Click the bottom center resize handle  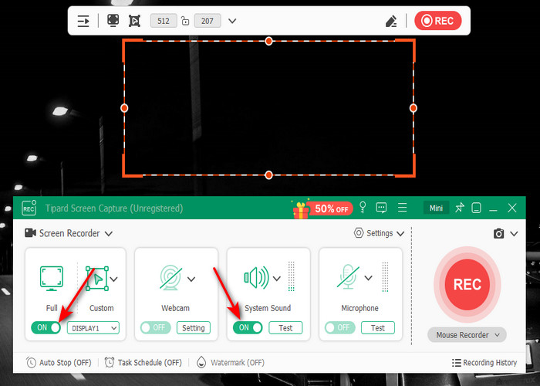click(x=269, y=175)
